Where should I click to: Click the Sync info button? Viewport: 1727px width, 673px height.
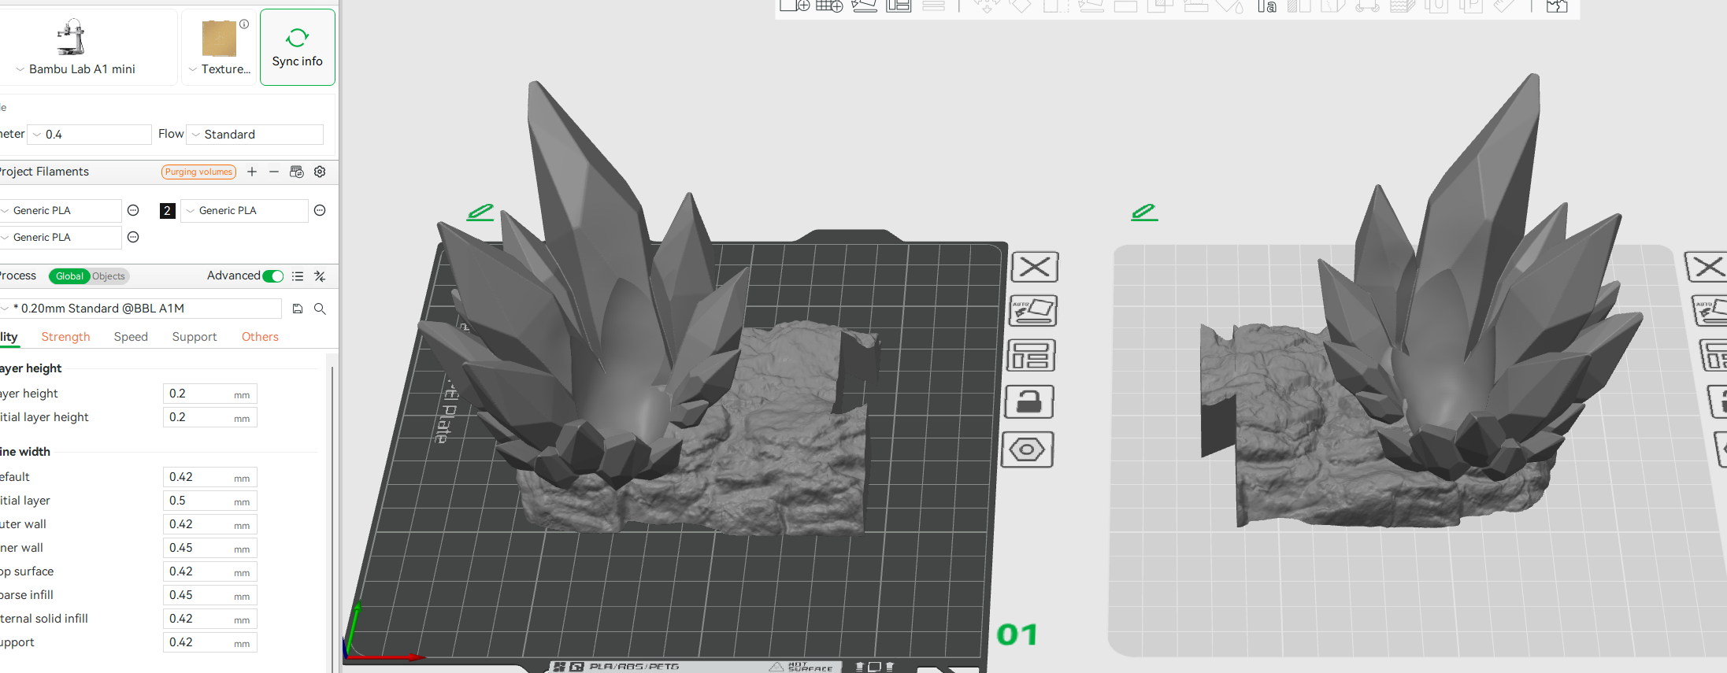pyautogui.click(x=298, y=47)
